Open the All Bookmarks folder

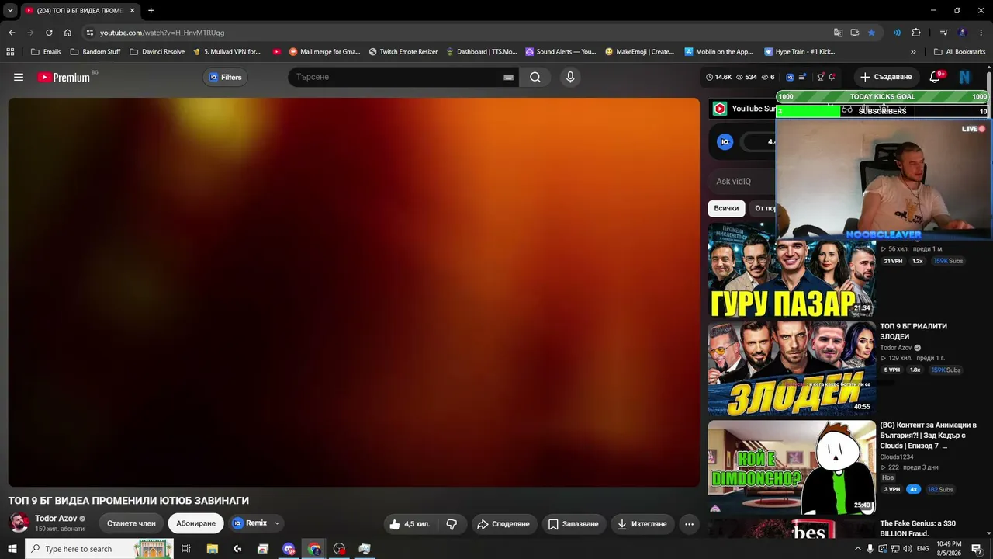960,51
